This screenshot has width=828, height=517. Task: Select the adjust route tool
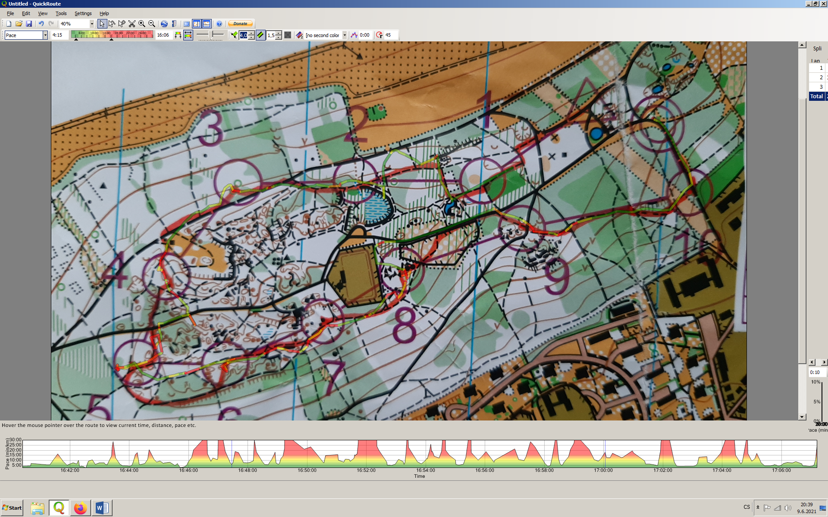pos(112,24)
